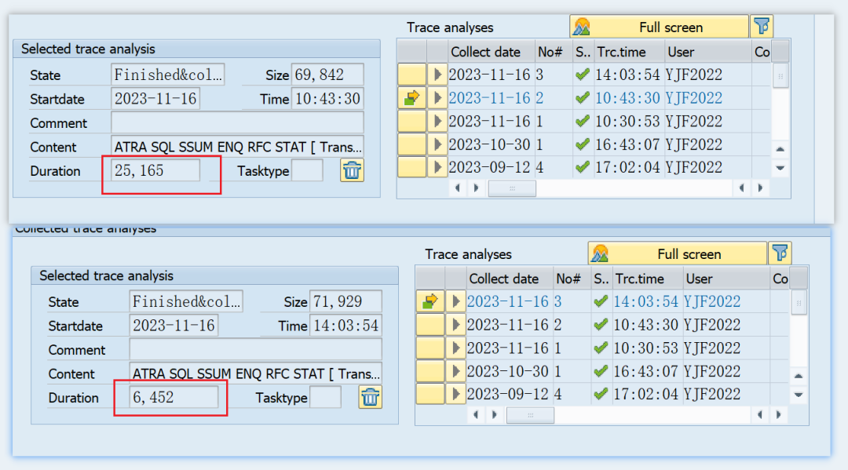The height and width of the screenshot is (470, 848).
Task: Expand the 10:43:30 row arrow in top table
Action: 437,98
